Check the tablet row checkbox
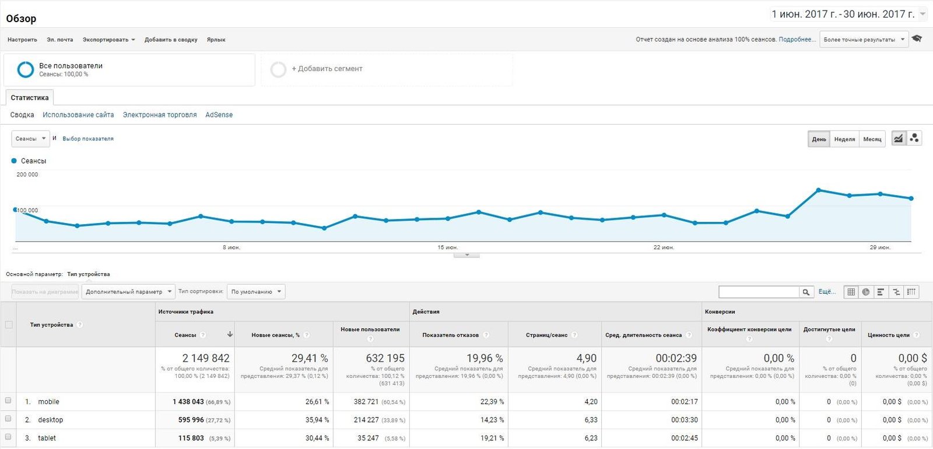This screenshot has width=933, height=449. click(x=8, y=437)
